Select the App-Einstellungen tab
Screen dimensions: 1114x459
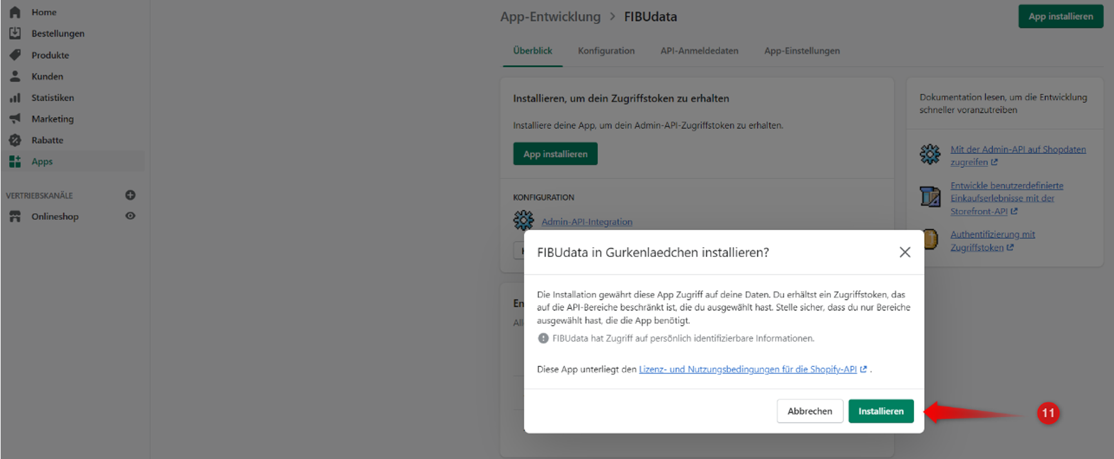801,51
